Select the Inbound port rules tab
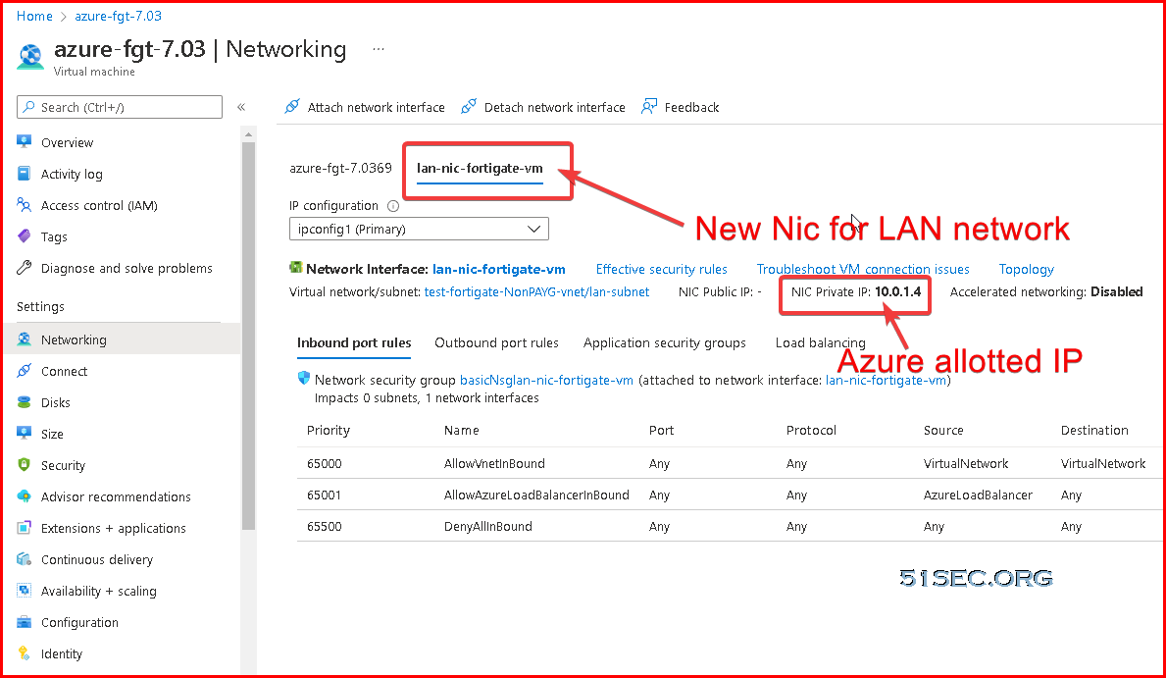Screen dimensions: 1166x678 (354, 343)
